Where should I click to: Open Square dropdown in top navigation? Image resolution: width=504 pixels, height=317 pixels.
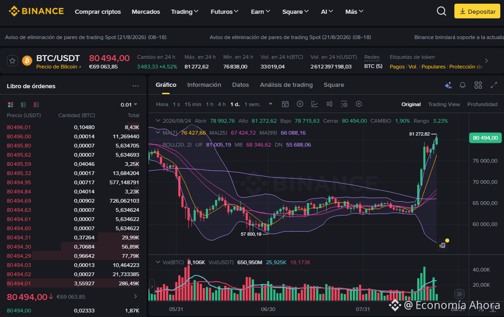[x=295, y=11]
